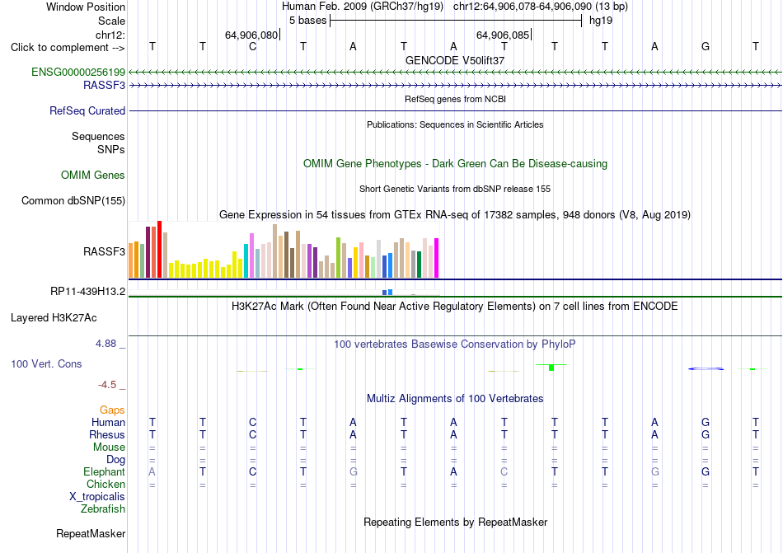
Task: Click the chr12:64,906,078-64,906,090 position text
Action: [541, 7]
